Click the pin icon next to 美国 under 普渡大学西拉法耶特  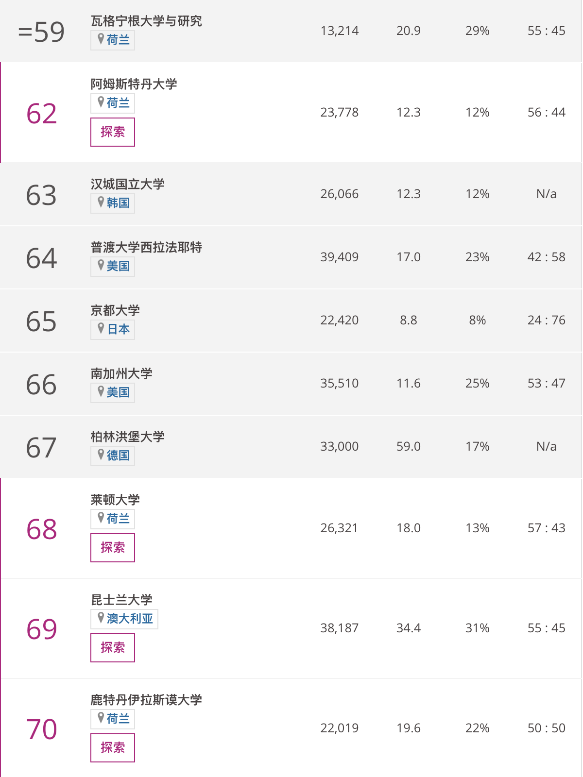pos(101,265)
